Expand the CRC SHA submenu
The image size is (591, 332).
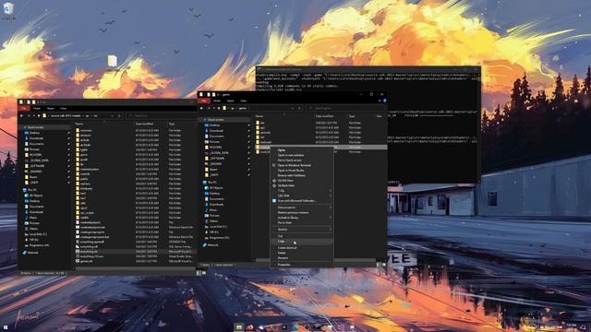point(302,196)
